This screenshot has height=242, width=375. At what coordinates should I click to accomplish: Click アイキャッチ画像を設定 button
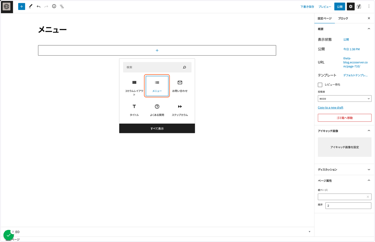point(345,147)
